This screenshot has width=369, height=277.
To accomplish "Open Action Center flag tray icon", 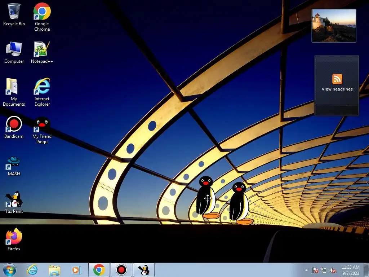I will (x=315, y=270).
